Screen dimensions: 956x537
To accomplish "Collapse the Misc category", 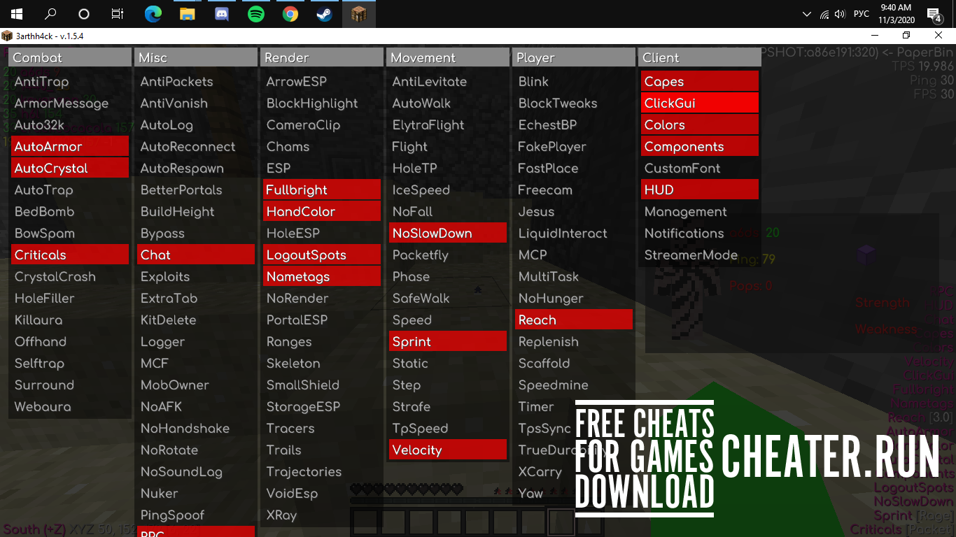I will click(195, 57).
